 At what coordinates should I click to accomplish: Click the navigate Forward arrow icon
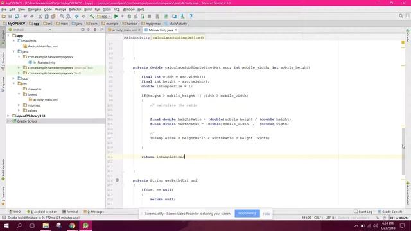pos(83,16)
